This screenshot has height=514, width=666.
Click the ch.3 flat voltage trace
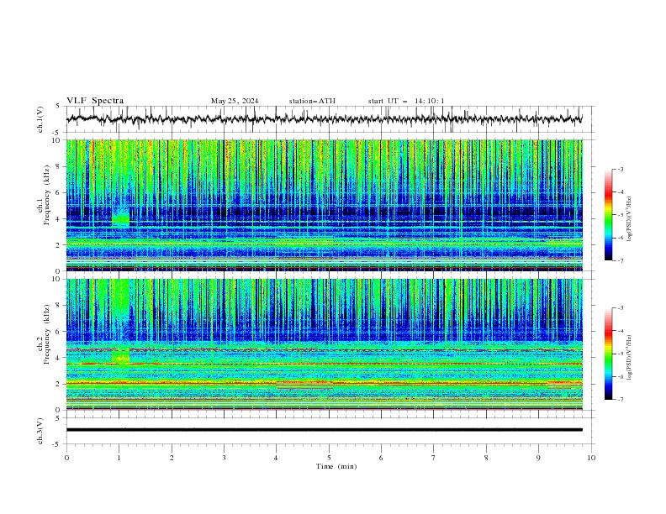tap(324, 430)
